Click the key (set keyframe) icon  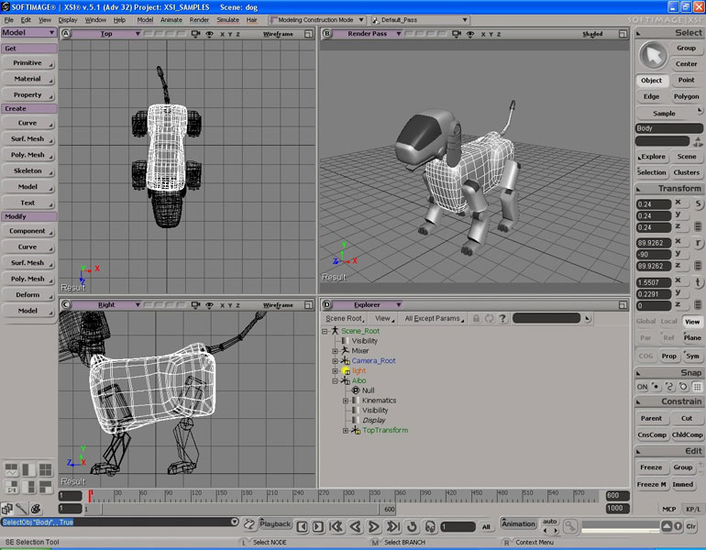(x=570, y=525)
